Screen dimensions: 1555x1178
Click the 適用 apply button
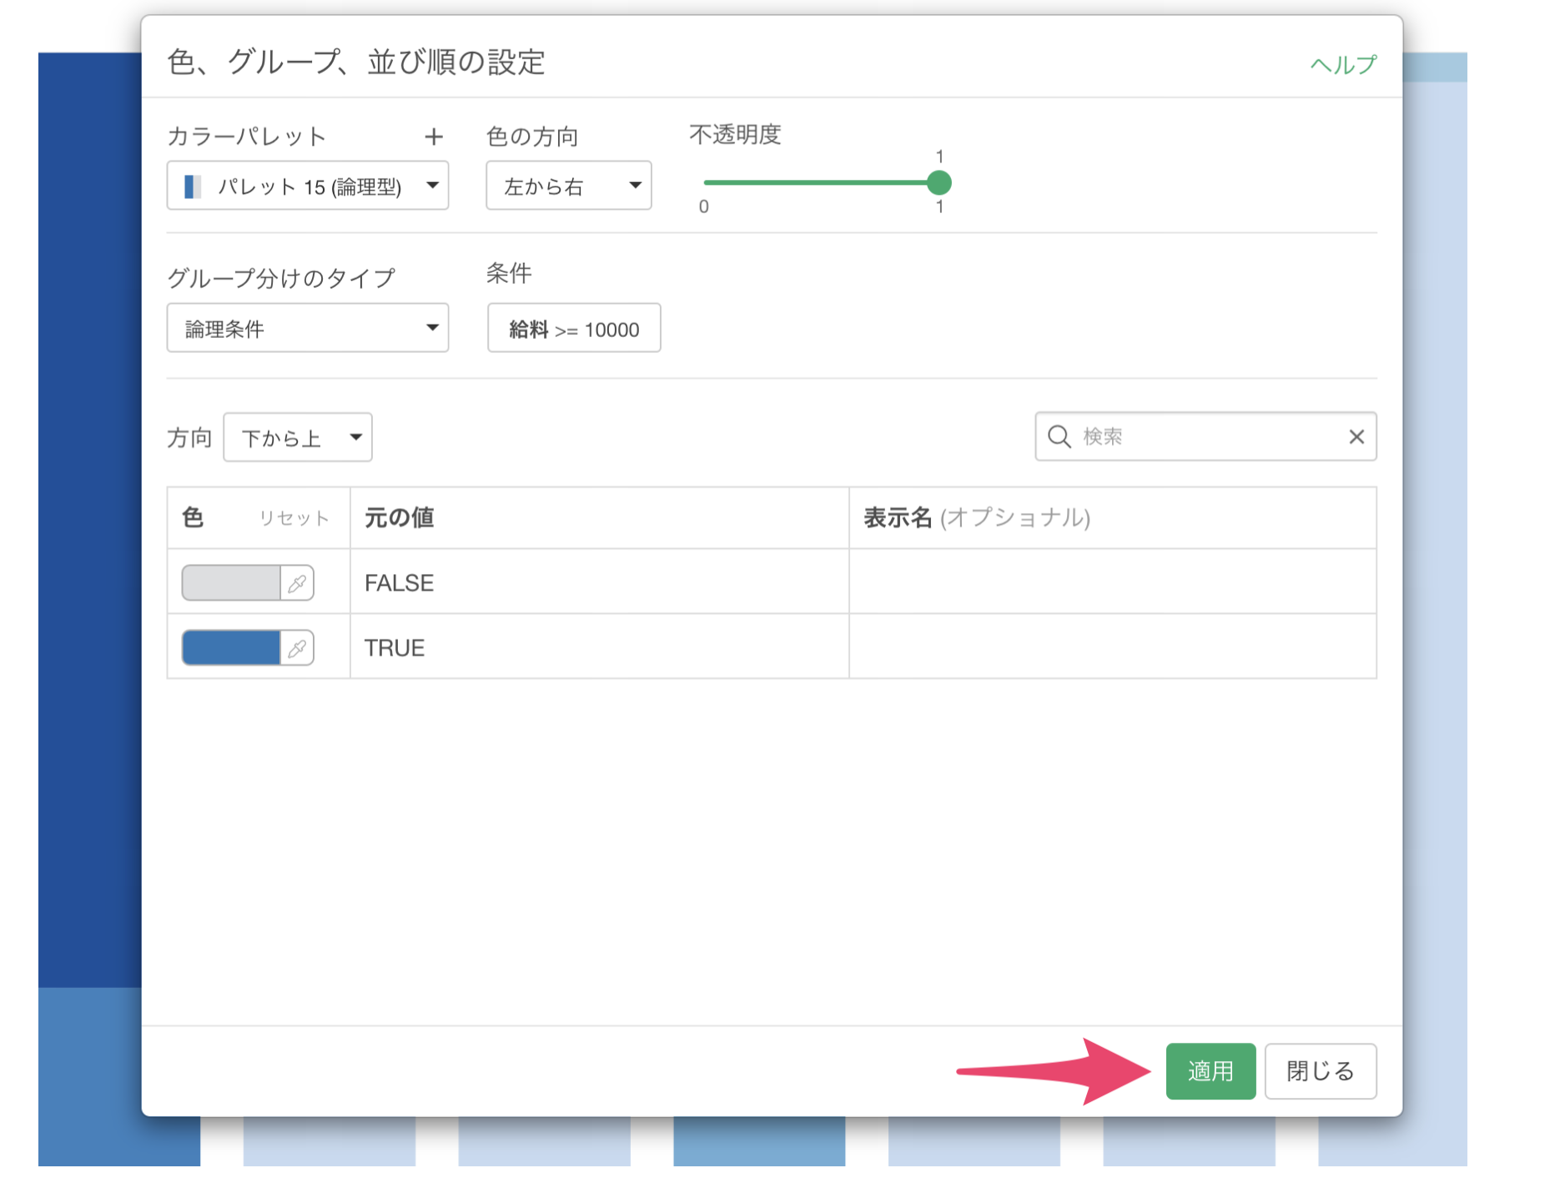pos(1210,1071)
